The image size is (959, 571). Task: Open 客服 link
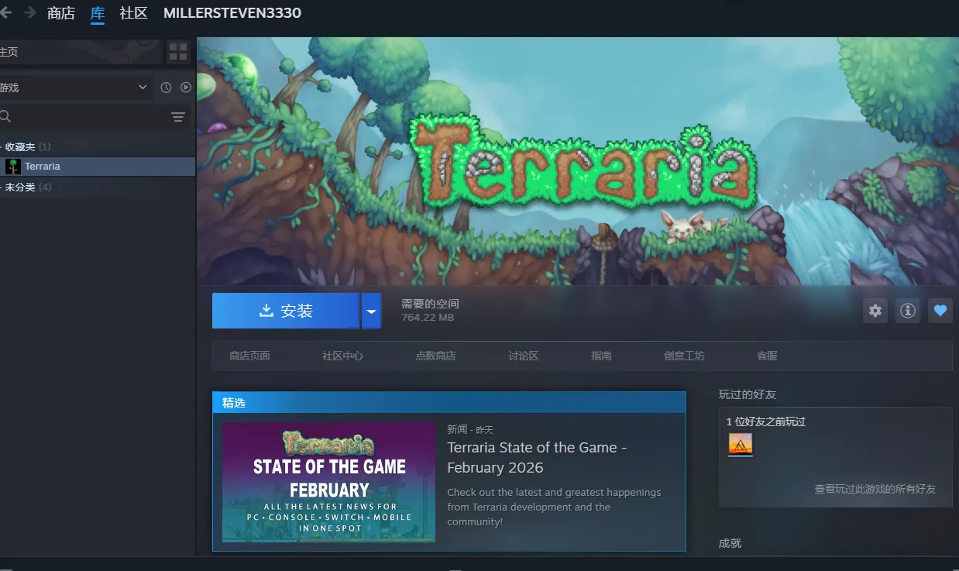click(767, 356)
